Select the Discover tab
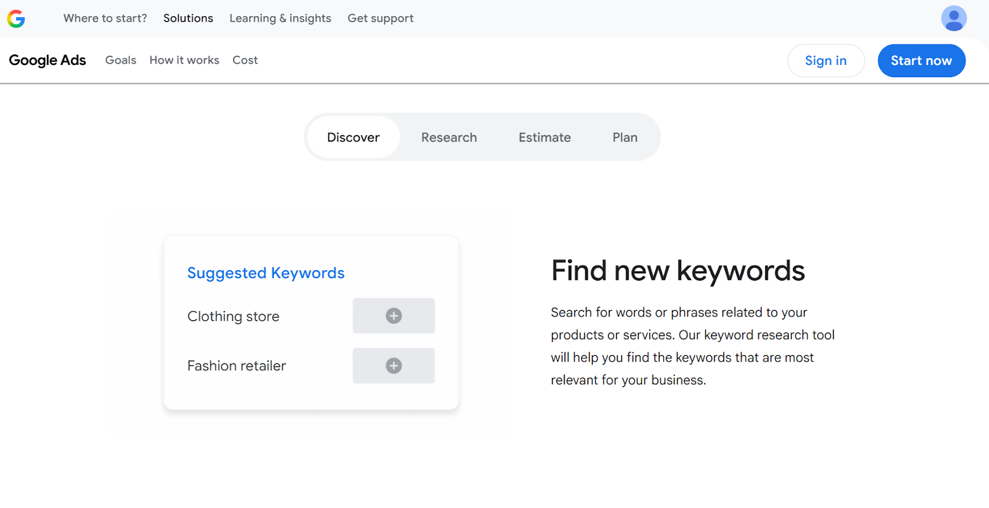 353,137
